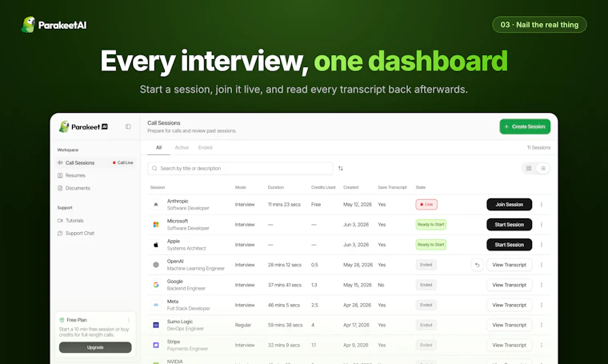Screen dimensions: 608x364
Task: Click the State column header
Action: pos(420,187)
